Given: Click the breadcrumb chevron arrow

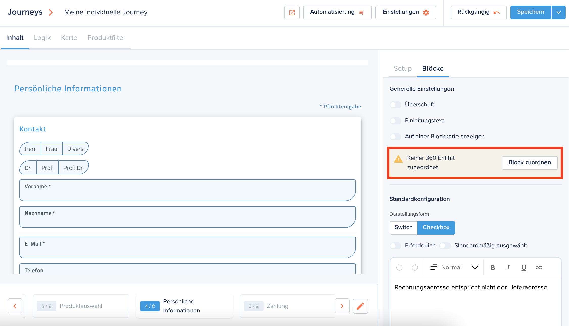Looking at the screenshot, I should pyautogui.click(x=51, y=12).
